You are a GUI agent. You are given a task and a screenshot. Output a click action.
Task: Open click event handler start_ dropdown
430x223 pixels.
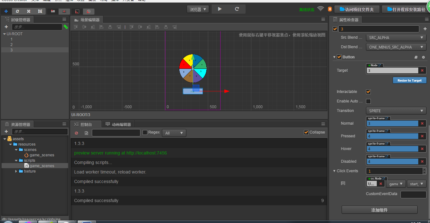(x=417, y=184)
